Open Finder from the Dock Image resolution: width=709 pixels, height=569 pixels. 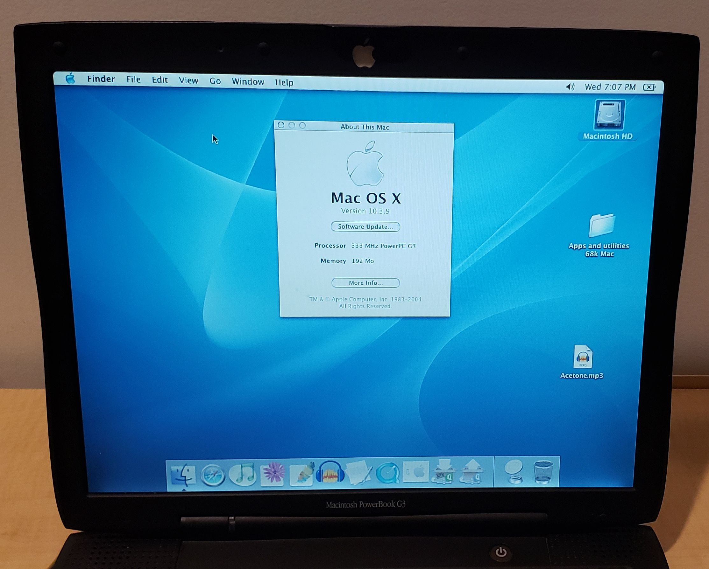point(183,475)
